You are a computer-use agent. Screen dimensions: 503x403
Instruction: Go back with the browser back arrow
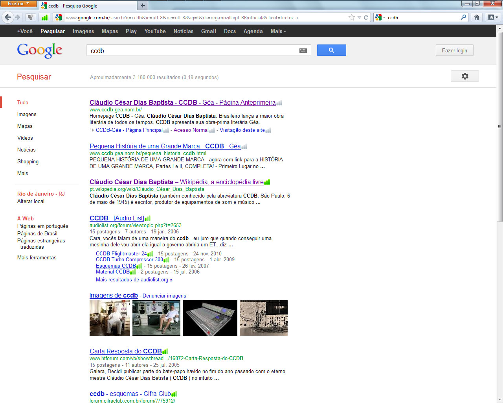(7, 17)
